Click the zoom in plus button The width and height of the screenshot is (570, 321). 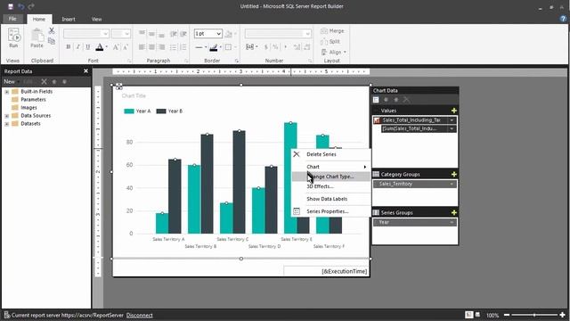pyautogui.click(x=562, y=315)
